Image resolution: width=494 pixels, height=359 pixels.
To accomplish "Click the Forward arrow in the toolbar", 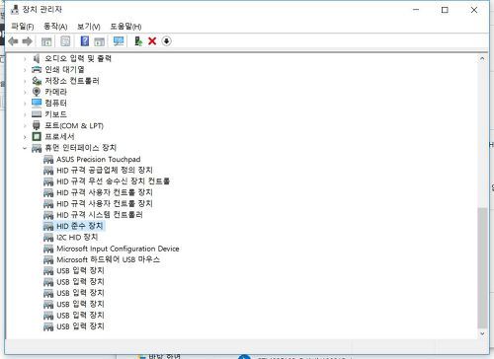I will tap(27, 41).
